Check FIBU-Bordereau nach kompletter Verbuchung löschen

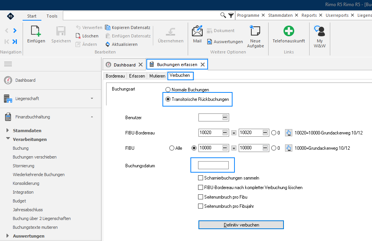coord(200,188)
